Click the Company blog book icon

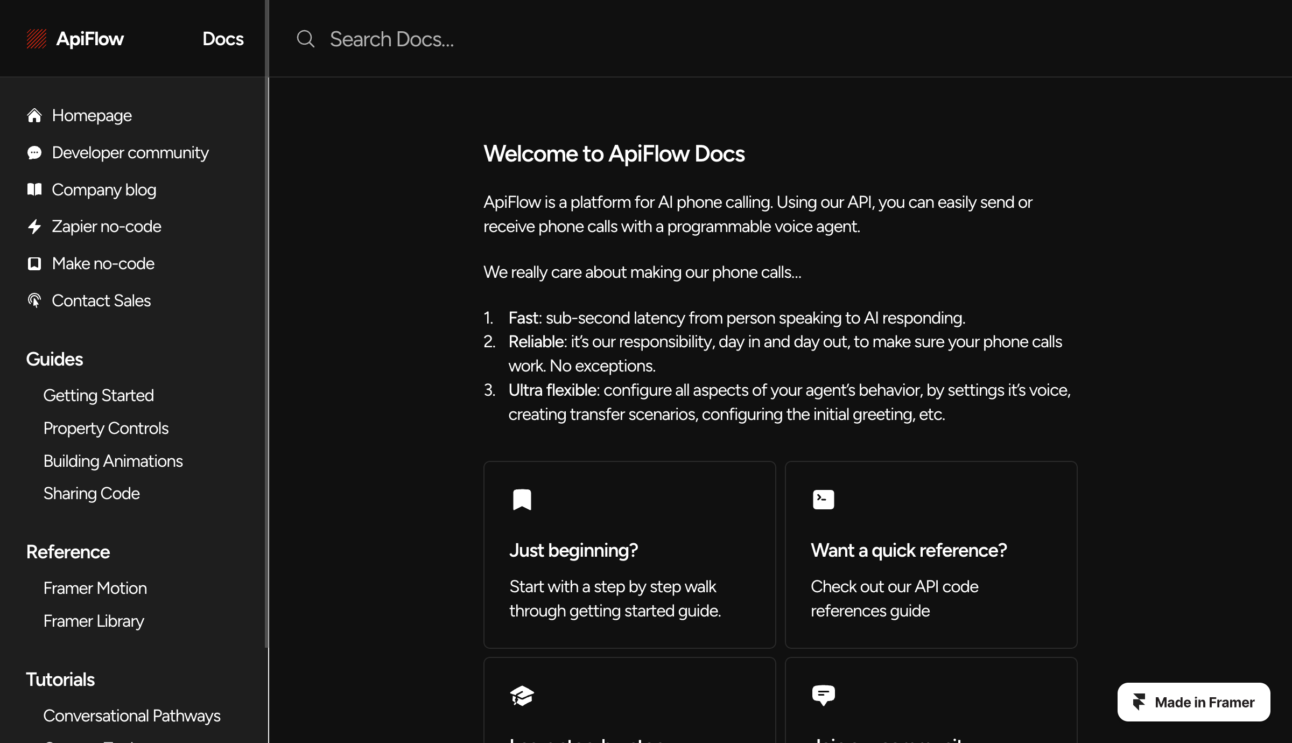[34, 190]
